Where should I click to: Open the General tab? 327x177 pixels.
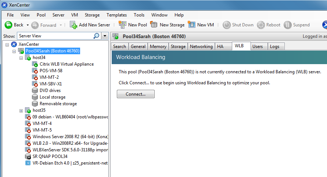click(138, 47)
